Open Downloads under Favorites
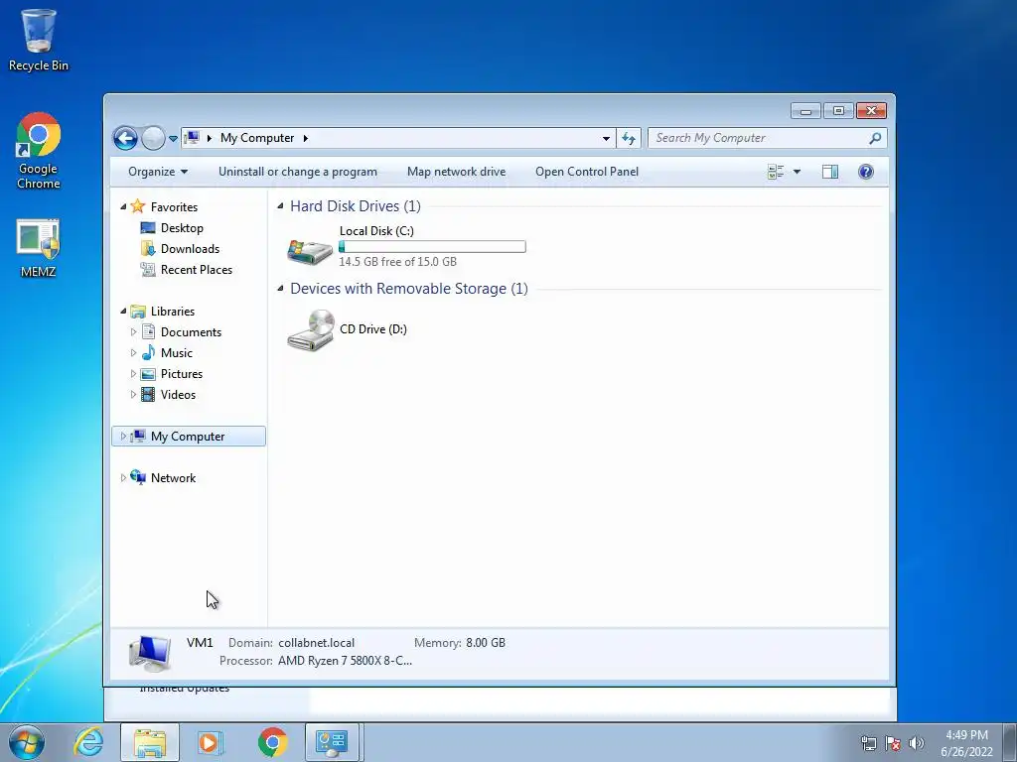This screenshot has width=1017, height=762. click(x=190, y=249)
